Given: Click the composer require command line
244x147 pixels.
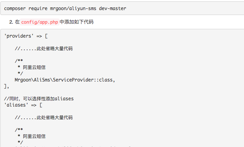Looking at the screenshot, I should (65, 9).
